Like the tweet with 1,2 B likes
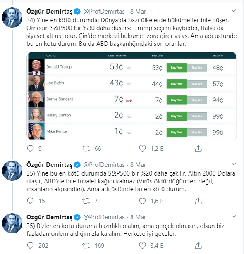Screen dimensions: 244x254 142,148
